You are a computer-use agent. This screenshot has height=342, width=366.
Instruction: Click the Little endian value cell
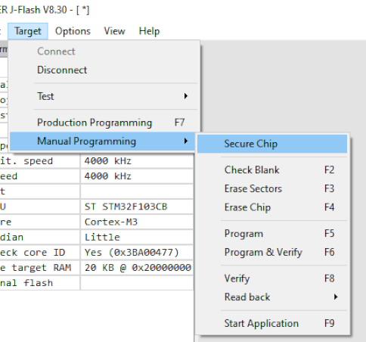[137, 238]
